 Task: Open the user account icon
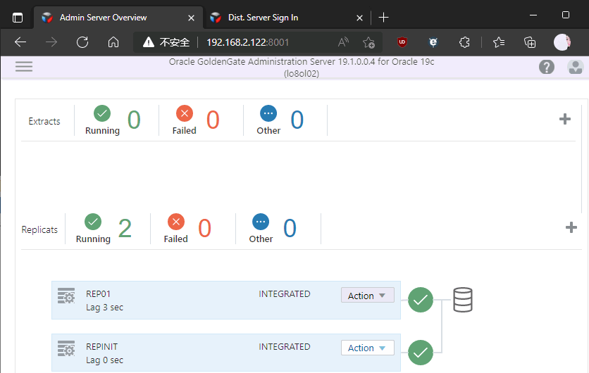pos(575,67)
